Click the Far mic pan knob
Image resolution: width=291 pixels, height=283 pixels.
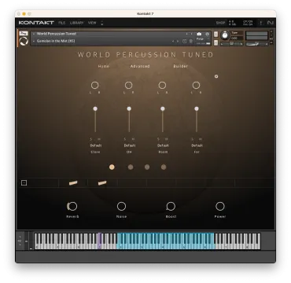point(196,85)
